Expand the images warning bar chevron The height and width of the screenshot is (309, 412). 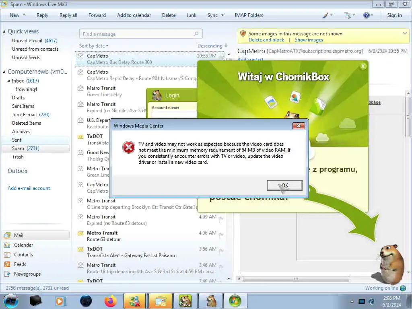[405, 33]
